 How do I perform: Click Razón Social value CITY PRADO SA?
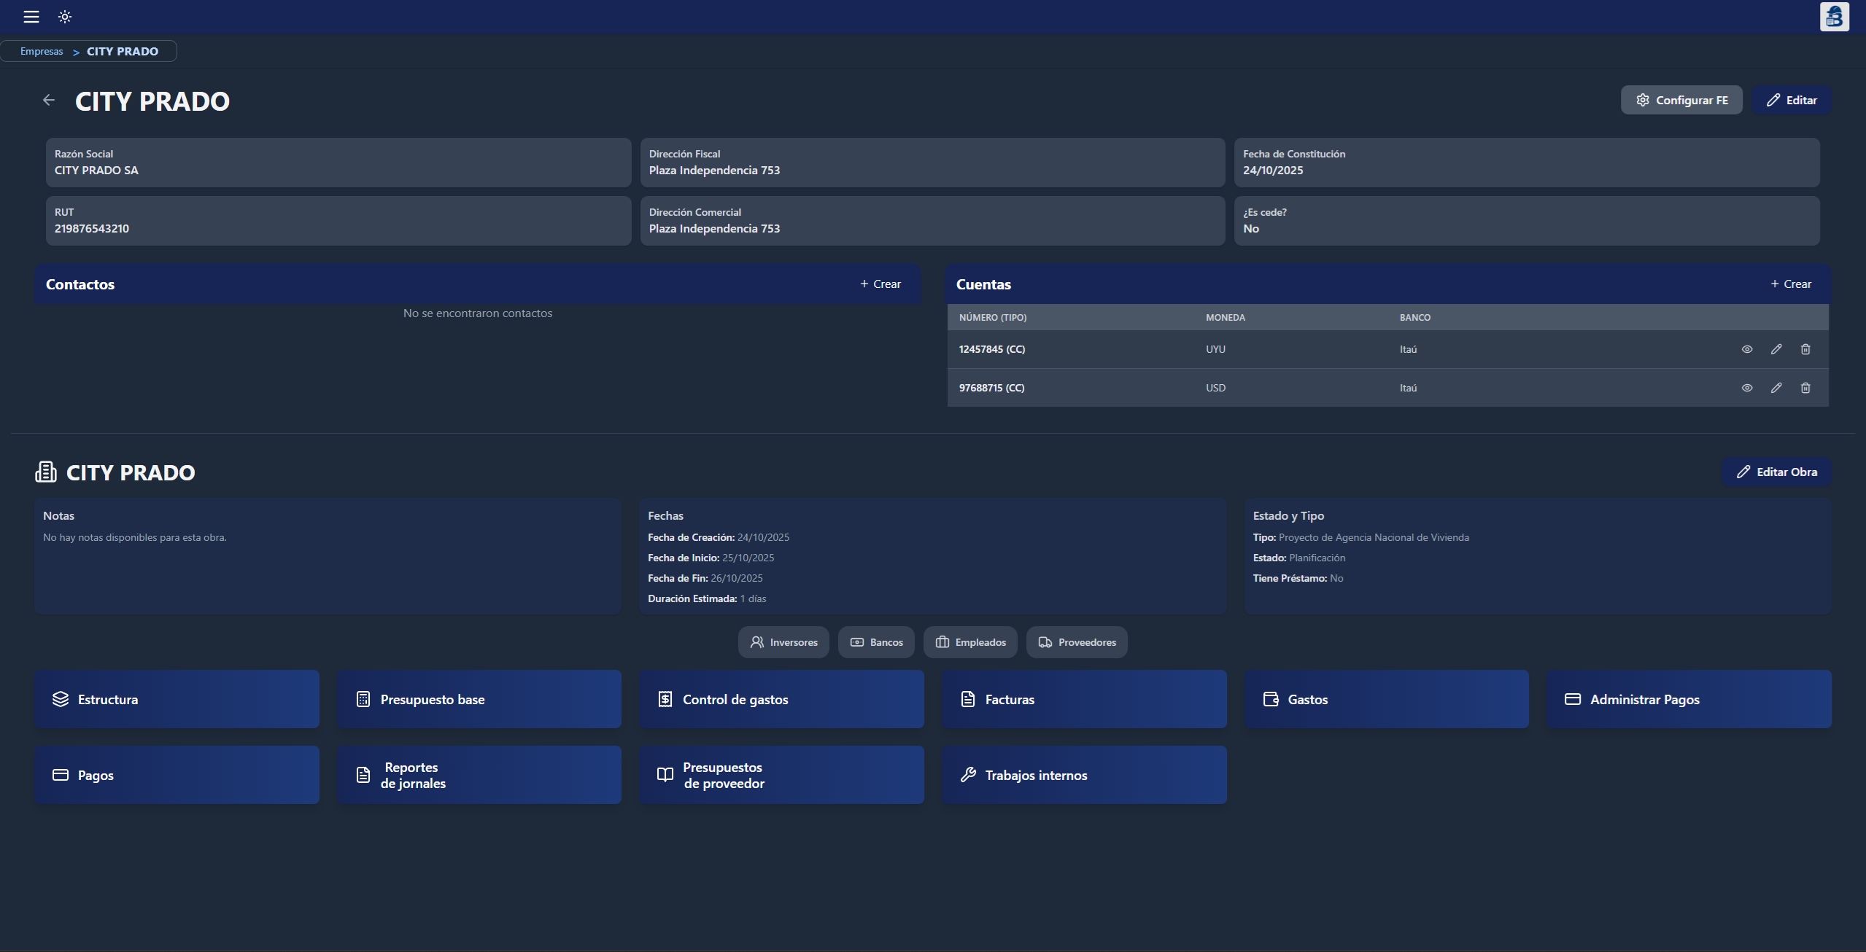96,170
